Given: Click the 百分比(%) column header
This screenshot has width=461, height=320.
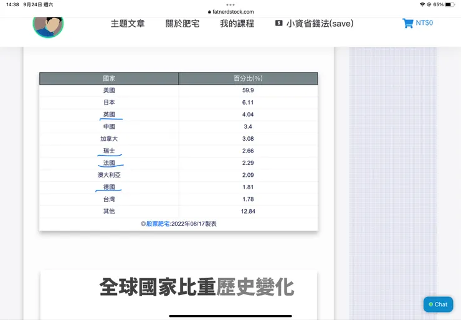Looking at the screenshot, I should 248,78.
